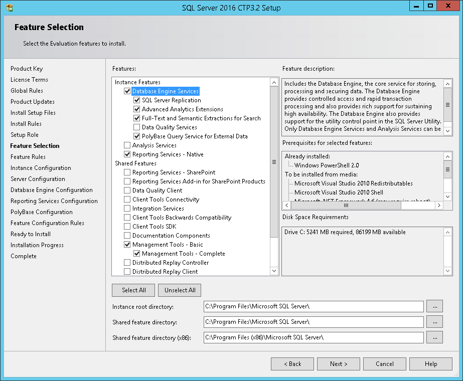
Task: Cancel the setup
Action: click(384, 364)
